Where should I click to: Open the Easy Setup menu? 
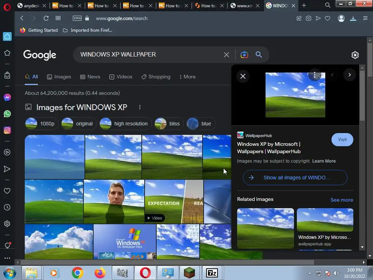tap(365, 18)
